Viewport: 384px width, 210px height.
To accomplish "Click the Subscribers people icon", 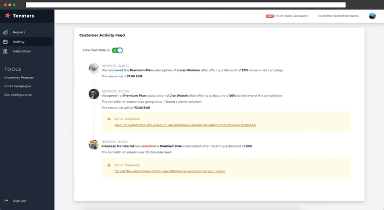I will point(5,51).
